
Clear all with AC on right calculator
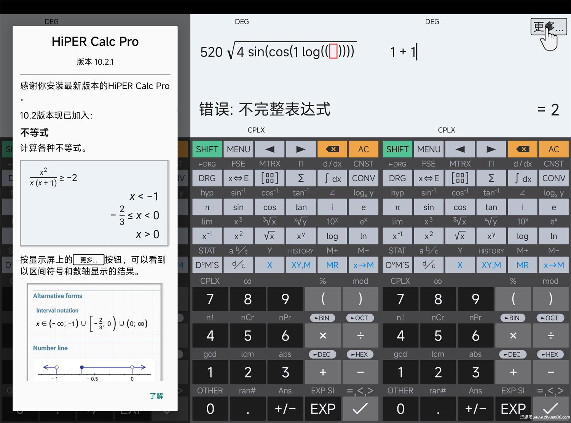(554, 149)
